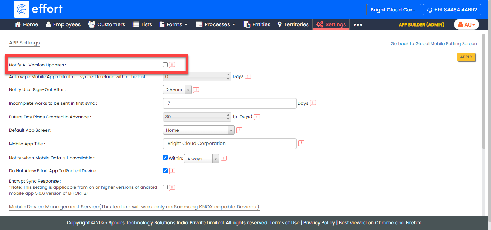
Task: Click the effort logo icon
Action: pos(22,9)
